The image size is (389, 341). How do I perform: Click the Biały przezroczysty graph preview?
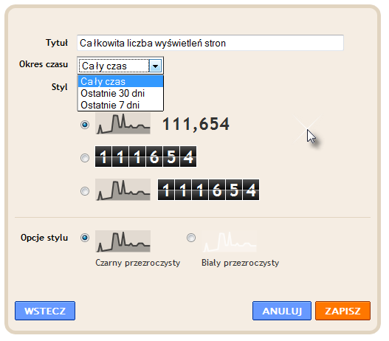[230, 241]
